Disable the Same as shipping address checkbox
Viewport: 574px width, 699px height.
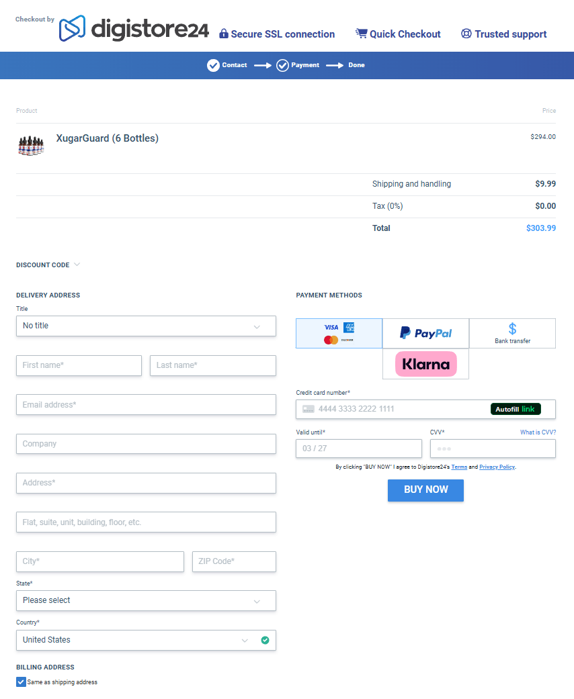[20, 681]
